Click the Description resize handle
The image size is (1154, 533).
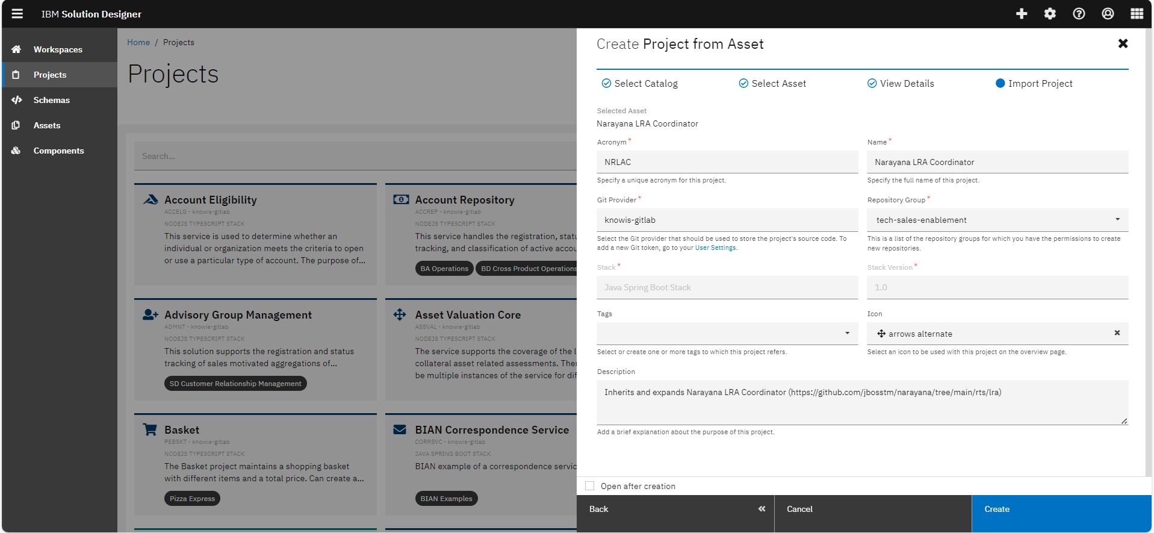click(1124, 421)
